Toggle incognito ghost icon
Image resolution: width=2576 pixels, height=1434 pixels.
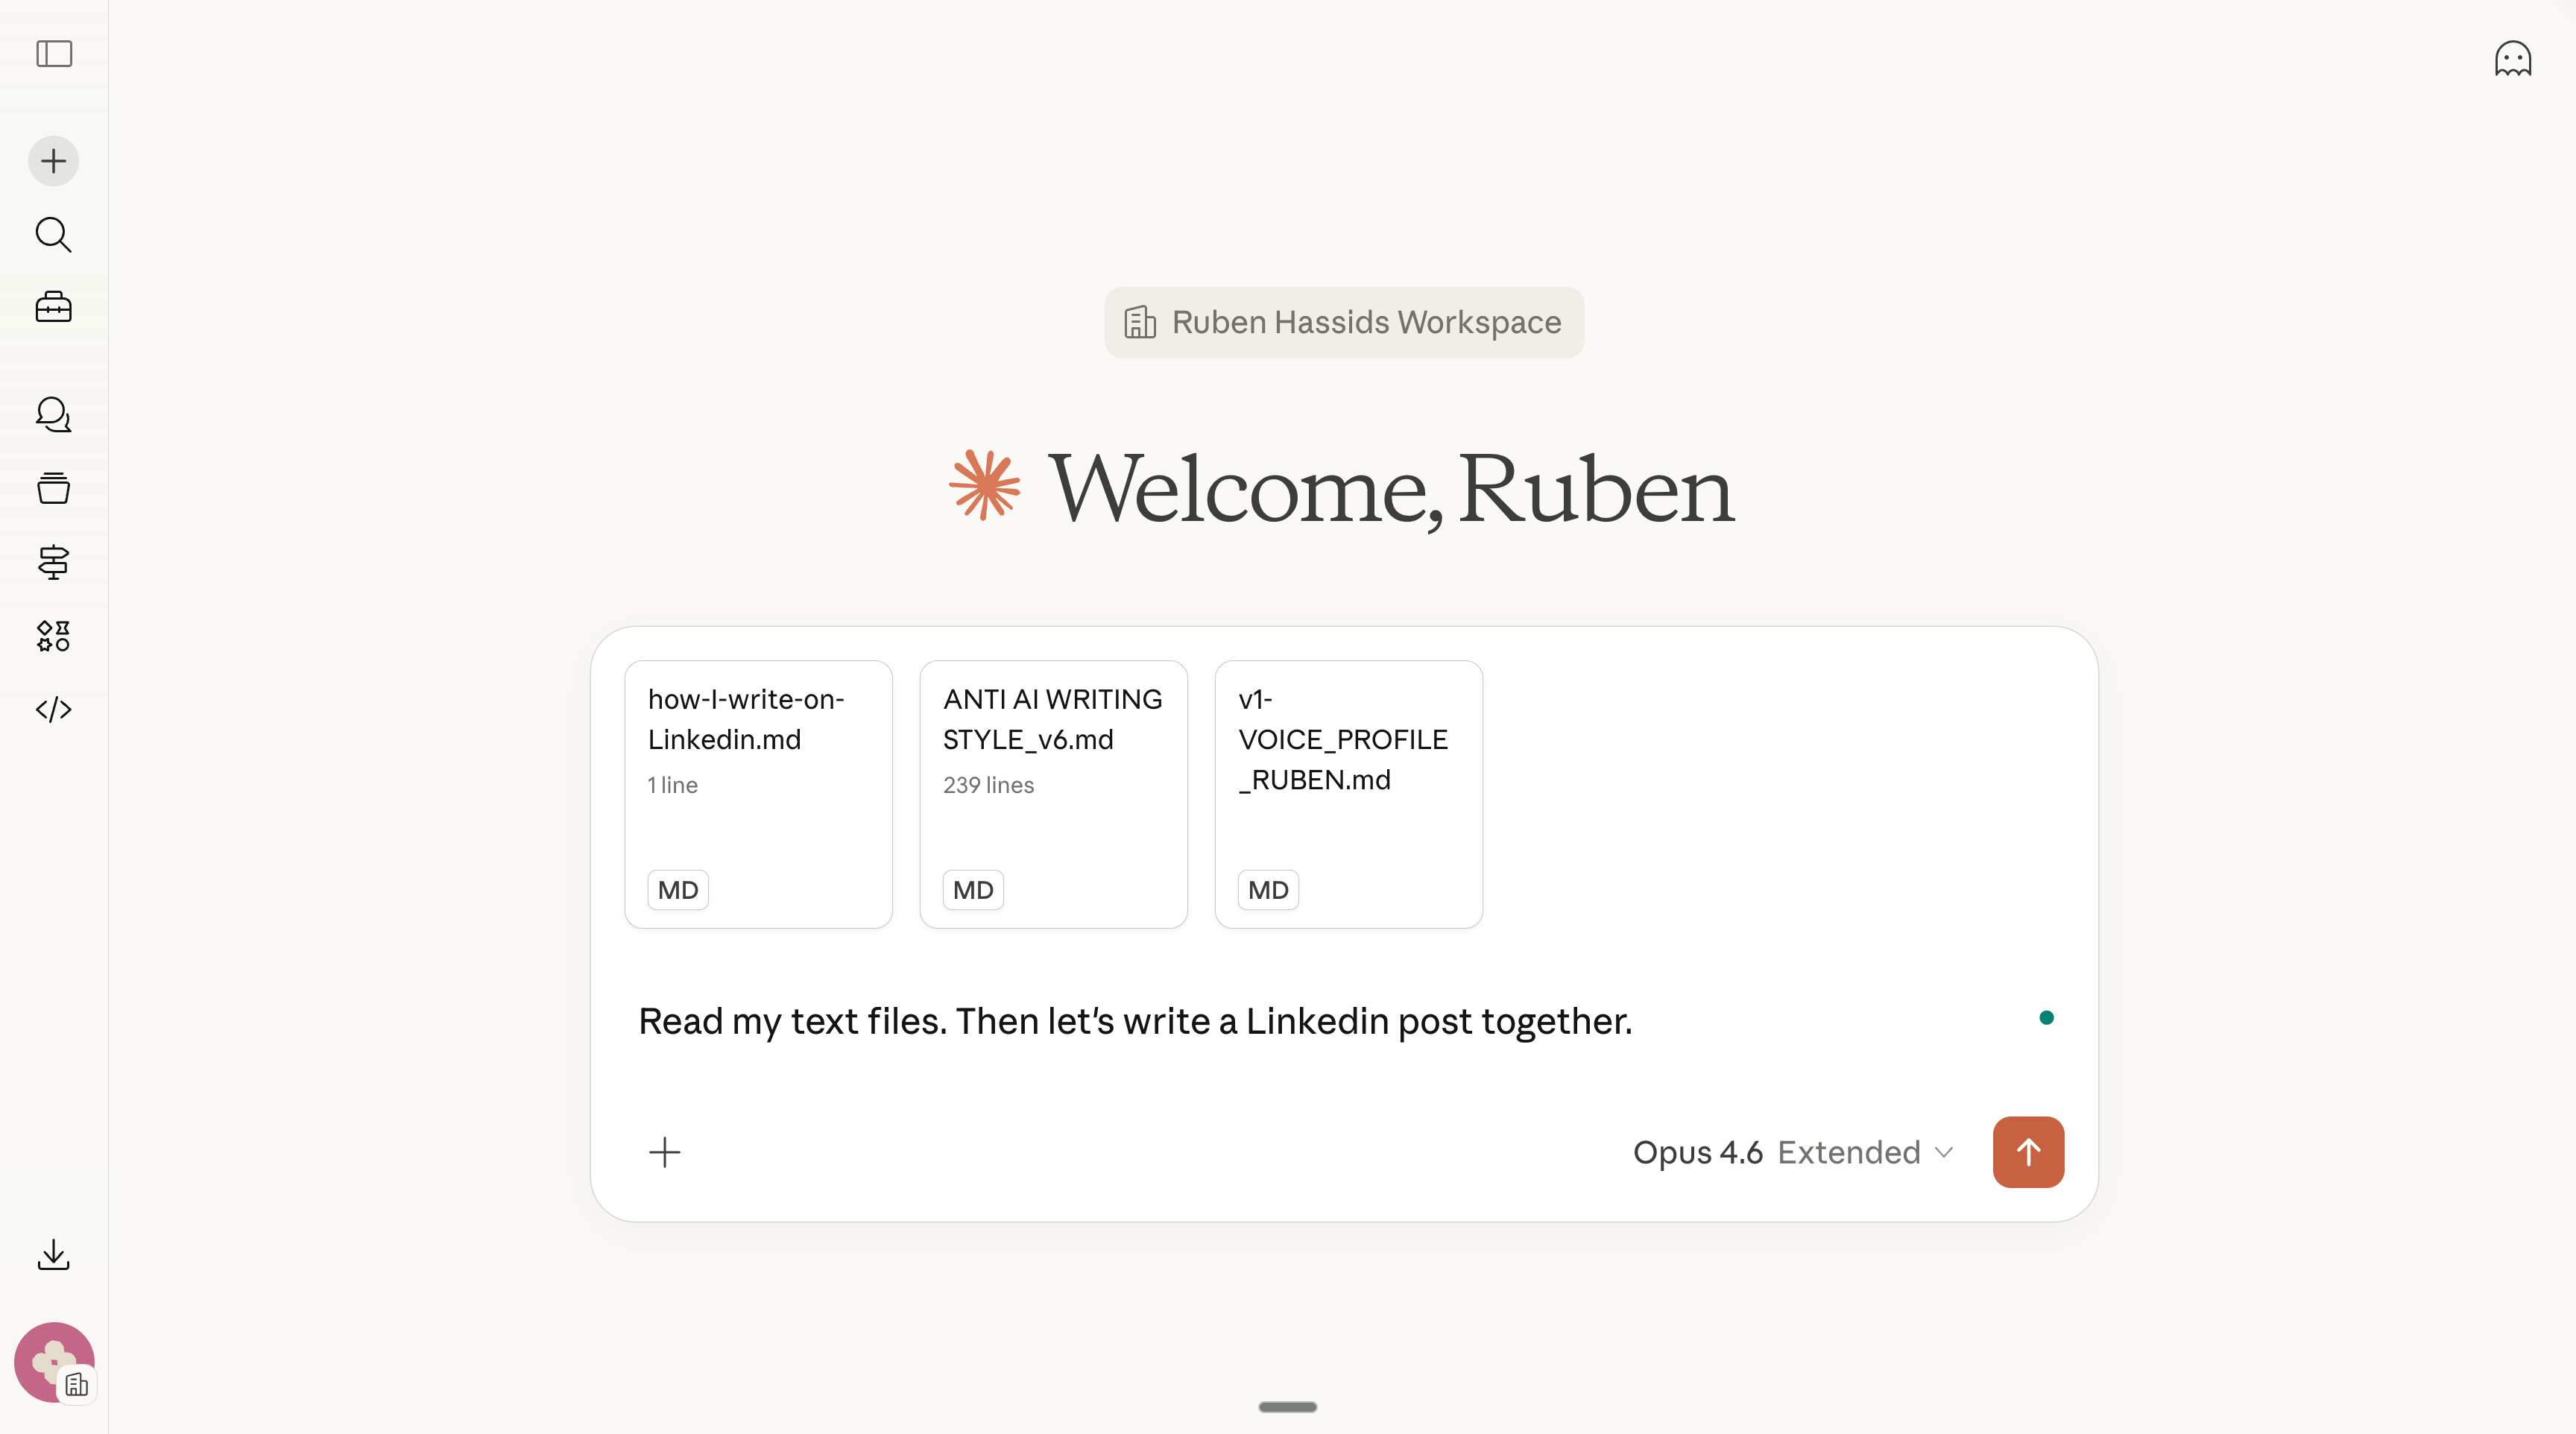2512,59
